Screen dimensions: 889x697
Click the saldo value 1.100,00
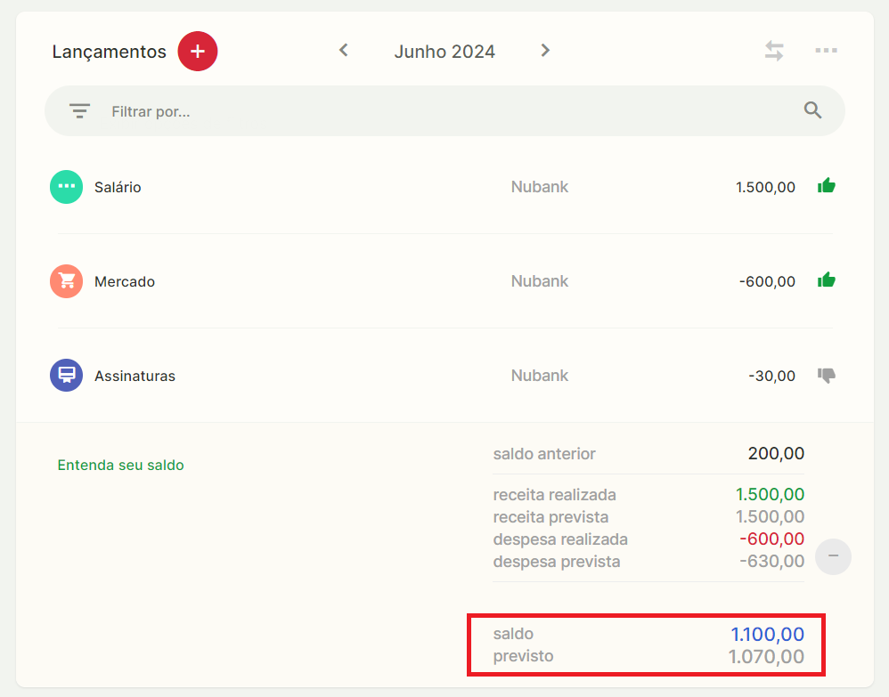pyautogui.click(x=767, y=634)
